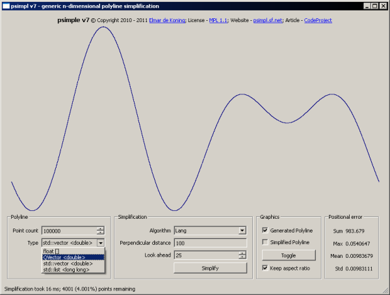
Task: Decrease Point count with down arrow
Action: pyautogui.click(x=100, y=232)
